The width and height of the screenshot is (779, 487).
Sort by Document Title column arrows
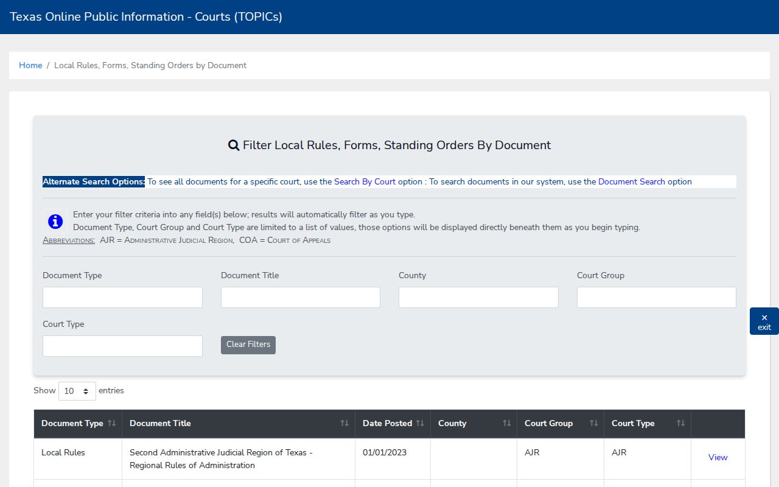pos(344,423)
